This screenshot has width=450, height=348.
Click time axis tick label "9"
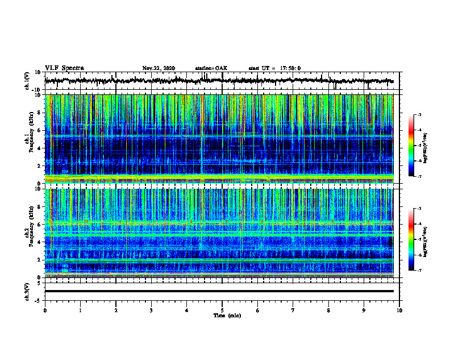[364, 310]
